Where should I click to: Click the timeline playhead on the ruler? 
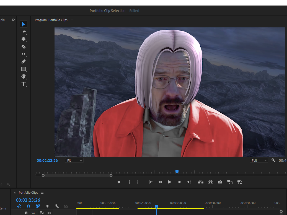coord(156,206)
